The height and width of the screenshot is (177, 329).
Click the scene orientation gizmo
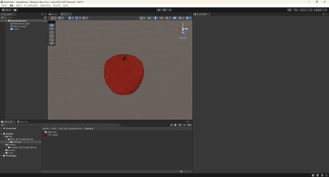pyautogui.click(x=183, y=29)
